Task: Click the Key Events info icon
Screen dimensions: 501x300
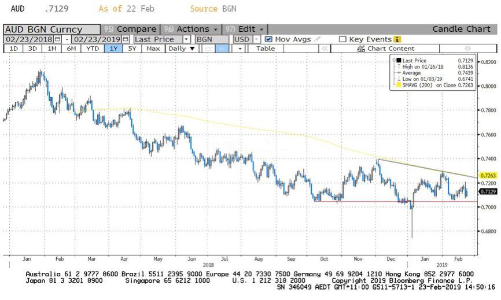Action: 397,39
